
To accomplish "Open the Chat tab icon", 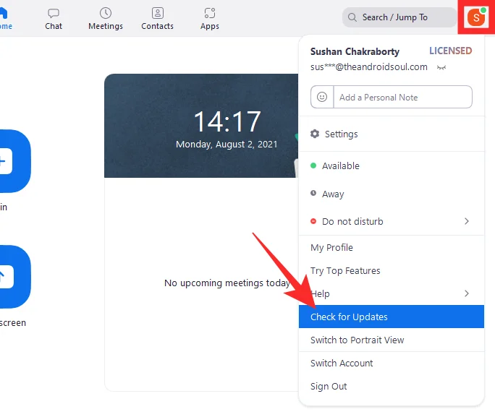I will pos(53,13).
